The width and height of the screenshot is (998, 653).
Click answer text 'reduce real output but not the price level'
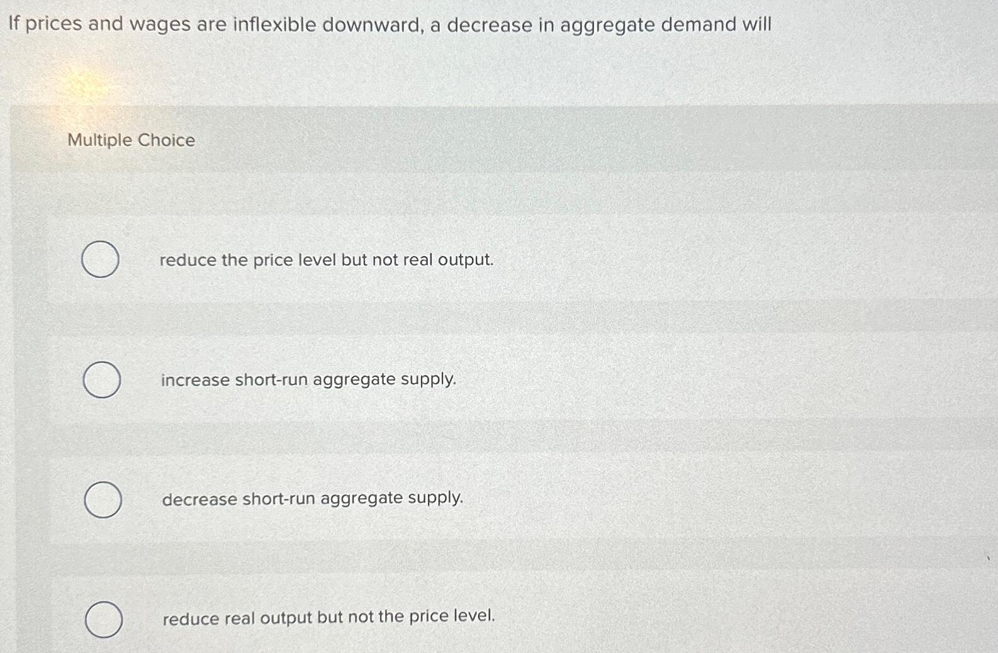[x=328, y=617]
